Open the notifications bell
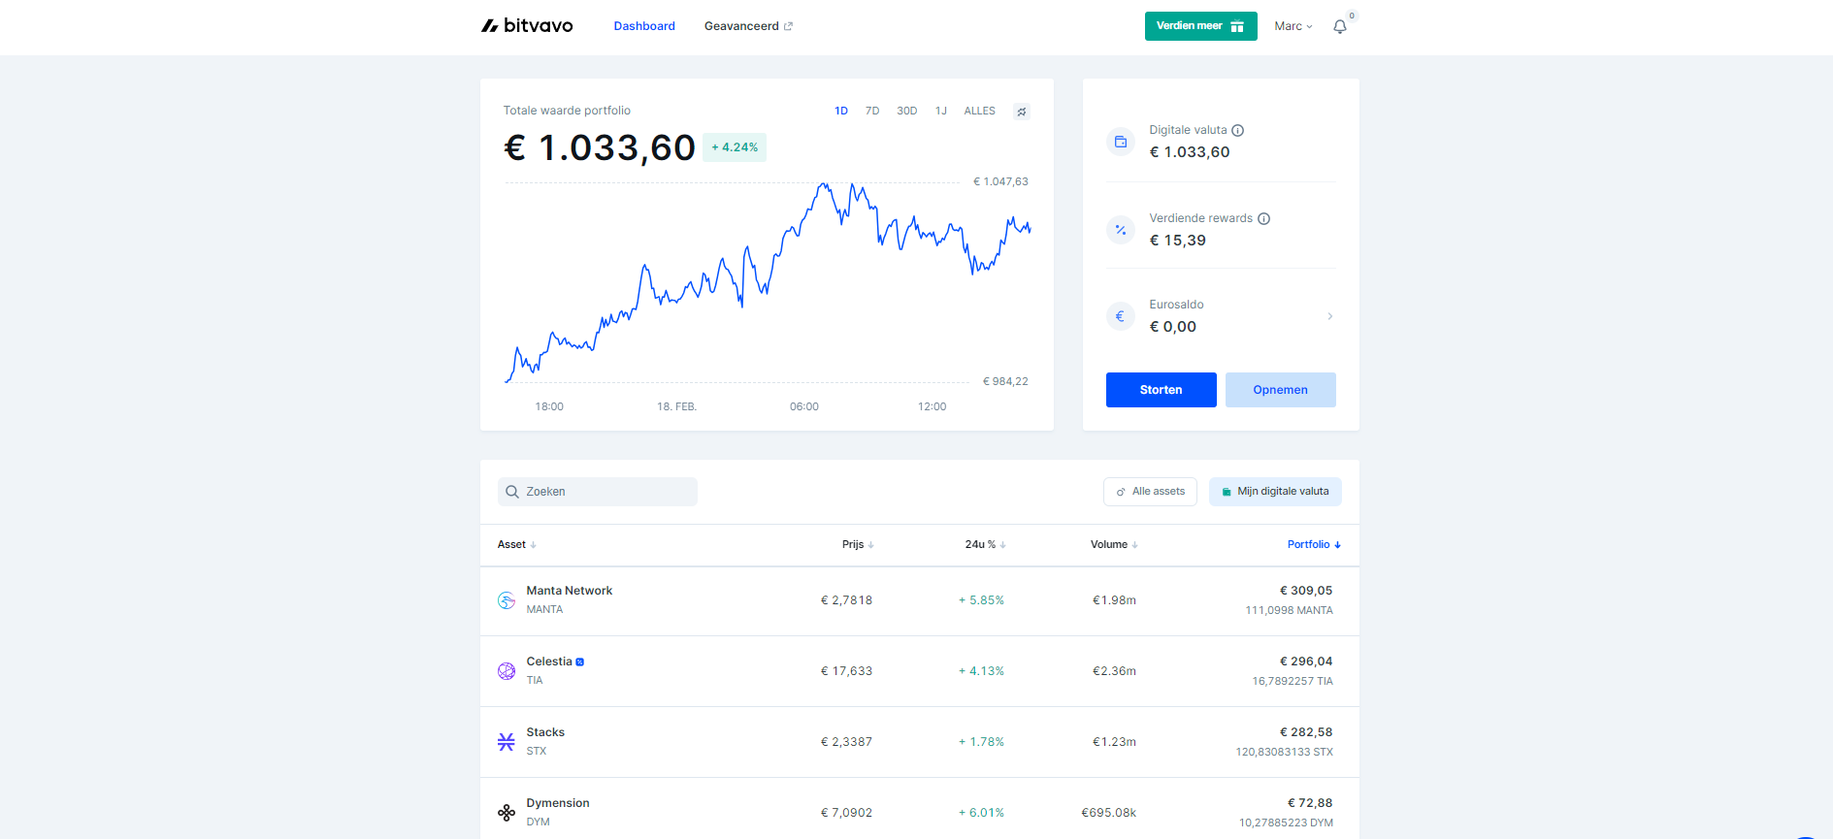Screen dimensions: 1833x839 1339,27
